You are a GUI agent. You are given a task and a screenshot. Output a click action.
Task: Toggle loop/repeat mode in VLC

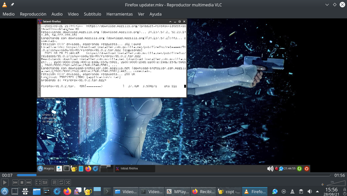(61, 182)
